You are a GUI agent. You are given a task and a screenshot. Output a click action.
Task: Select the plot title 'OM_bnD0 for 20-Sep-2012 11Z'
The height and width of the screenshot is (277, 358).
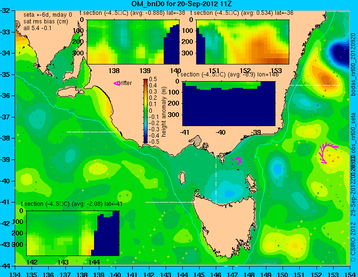[182, 4]
